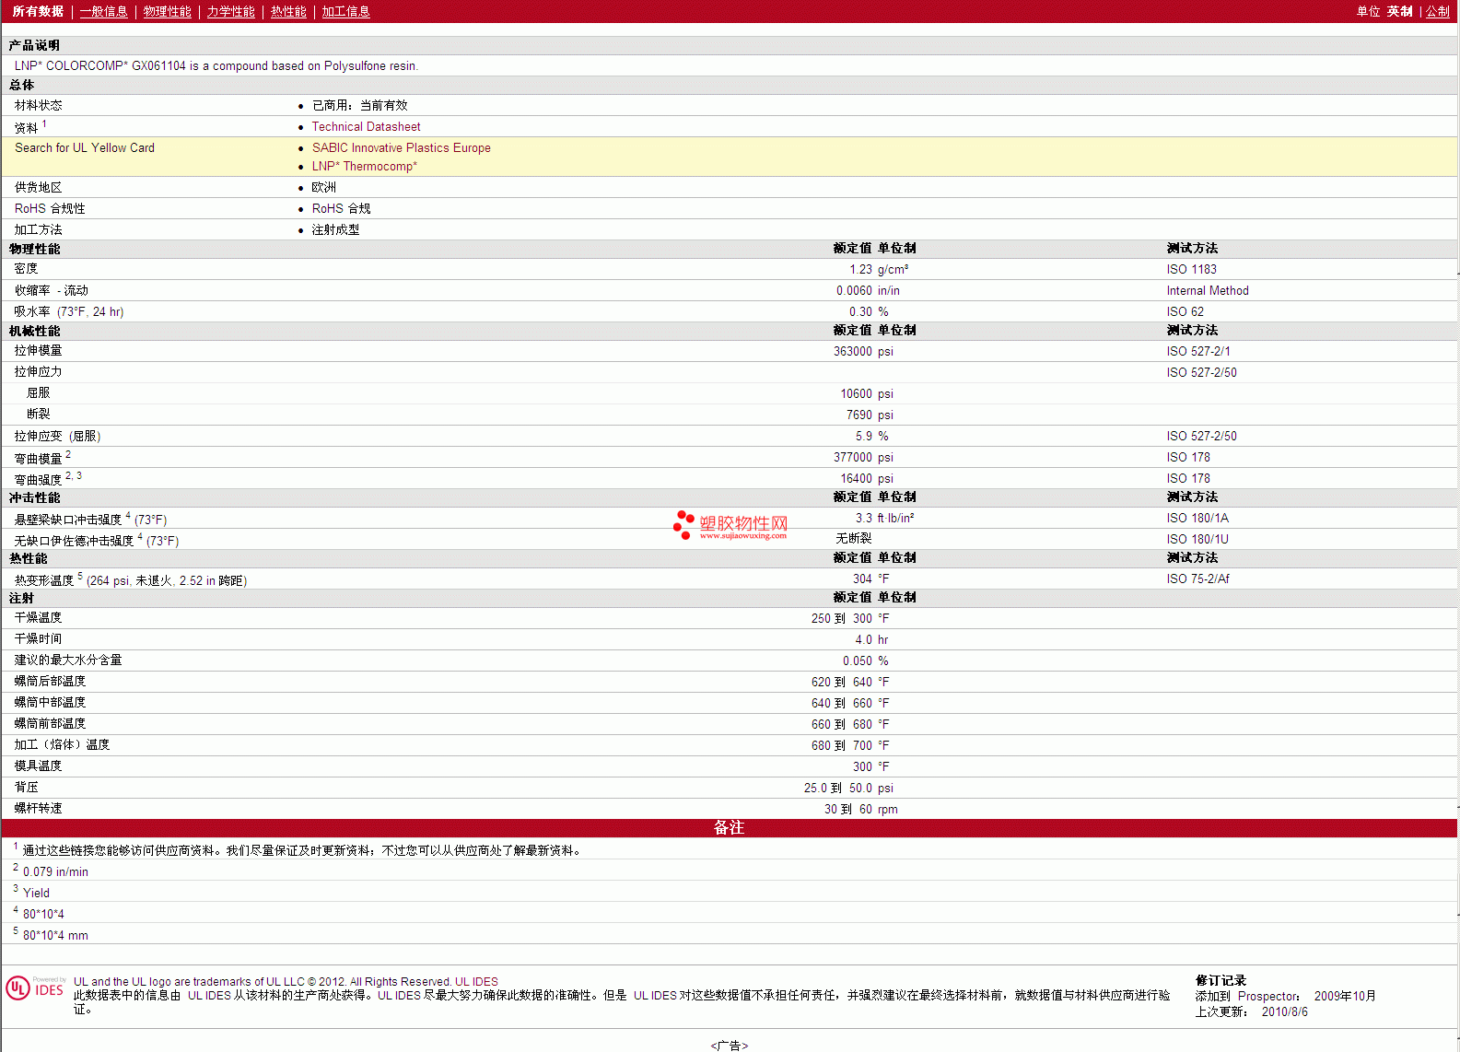Switch to the 加工信息 tab

coord(345,11)
